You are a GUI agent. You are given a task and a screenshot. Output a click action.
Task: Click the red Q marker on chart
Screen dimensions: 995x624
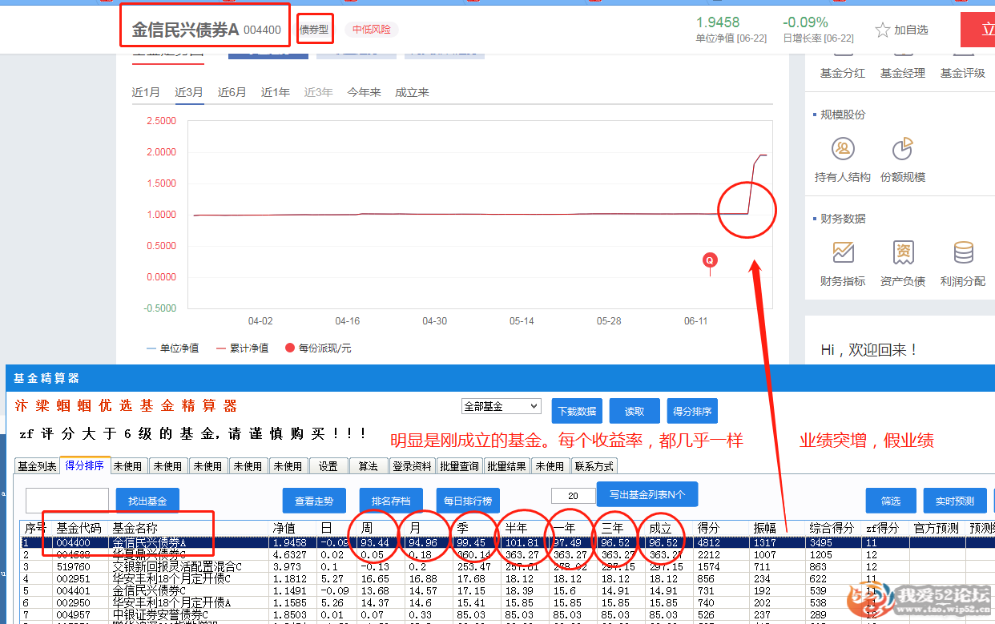click(x=709, y=260)
